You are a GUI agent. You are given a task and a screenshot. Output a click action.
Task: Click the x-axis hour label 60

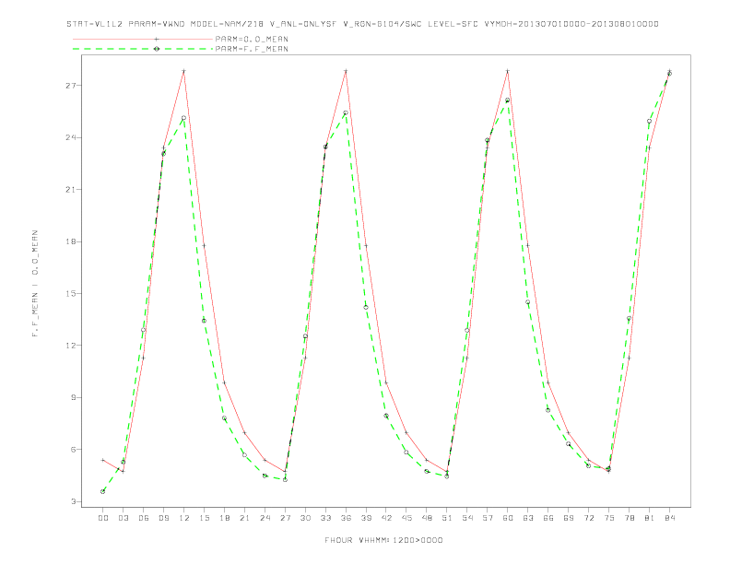pos(508,518)
